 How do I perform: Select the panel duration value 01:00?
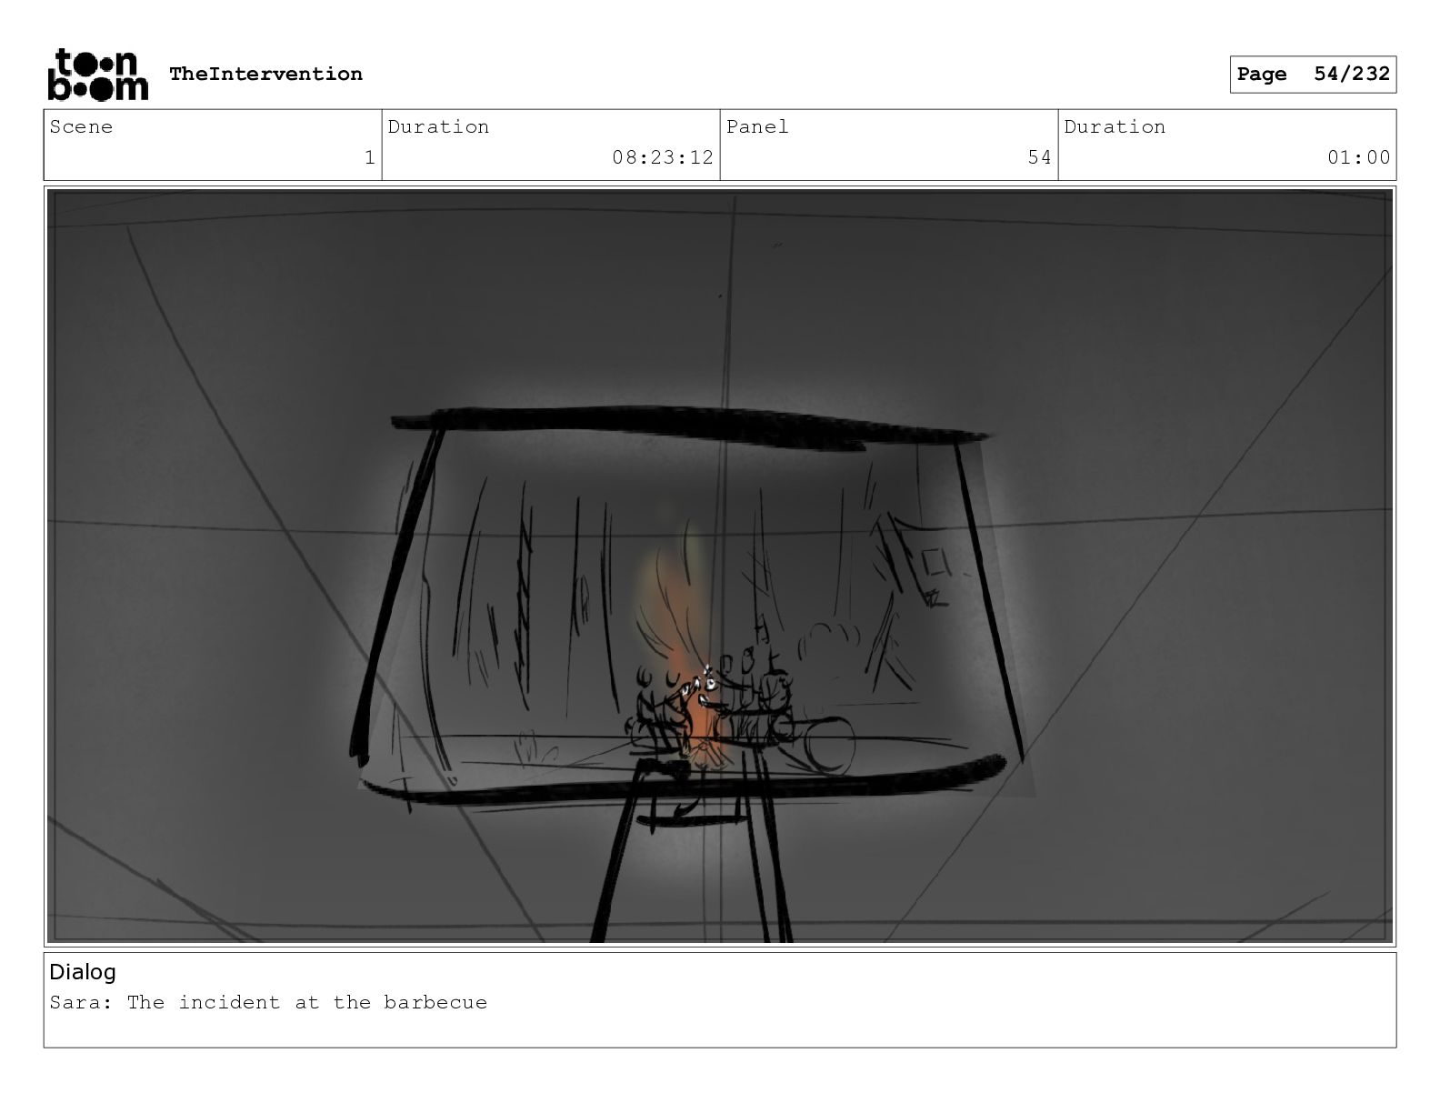point(1358,157)
